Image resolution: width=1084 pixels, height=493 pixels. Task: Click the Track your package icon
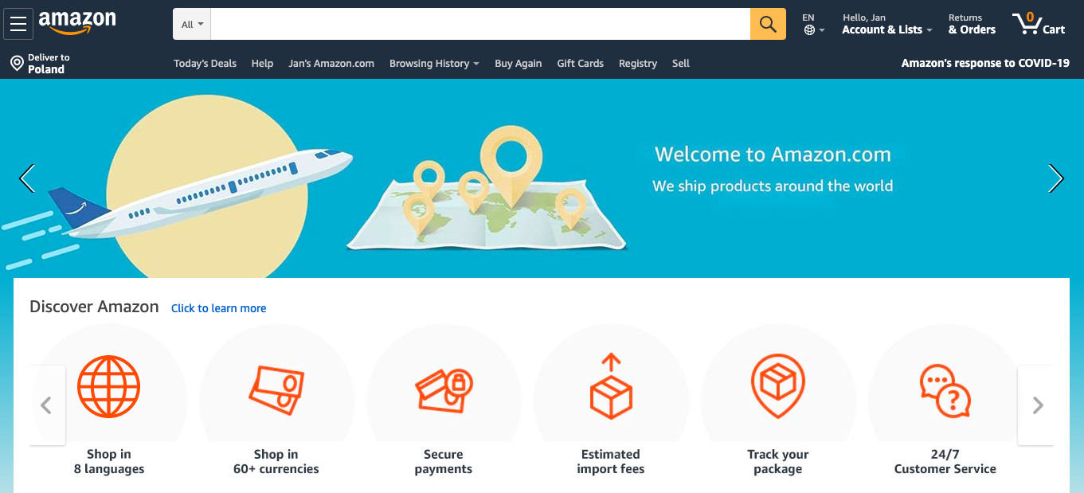tap(778, 387)
